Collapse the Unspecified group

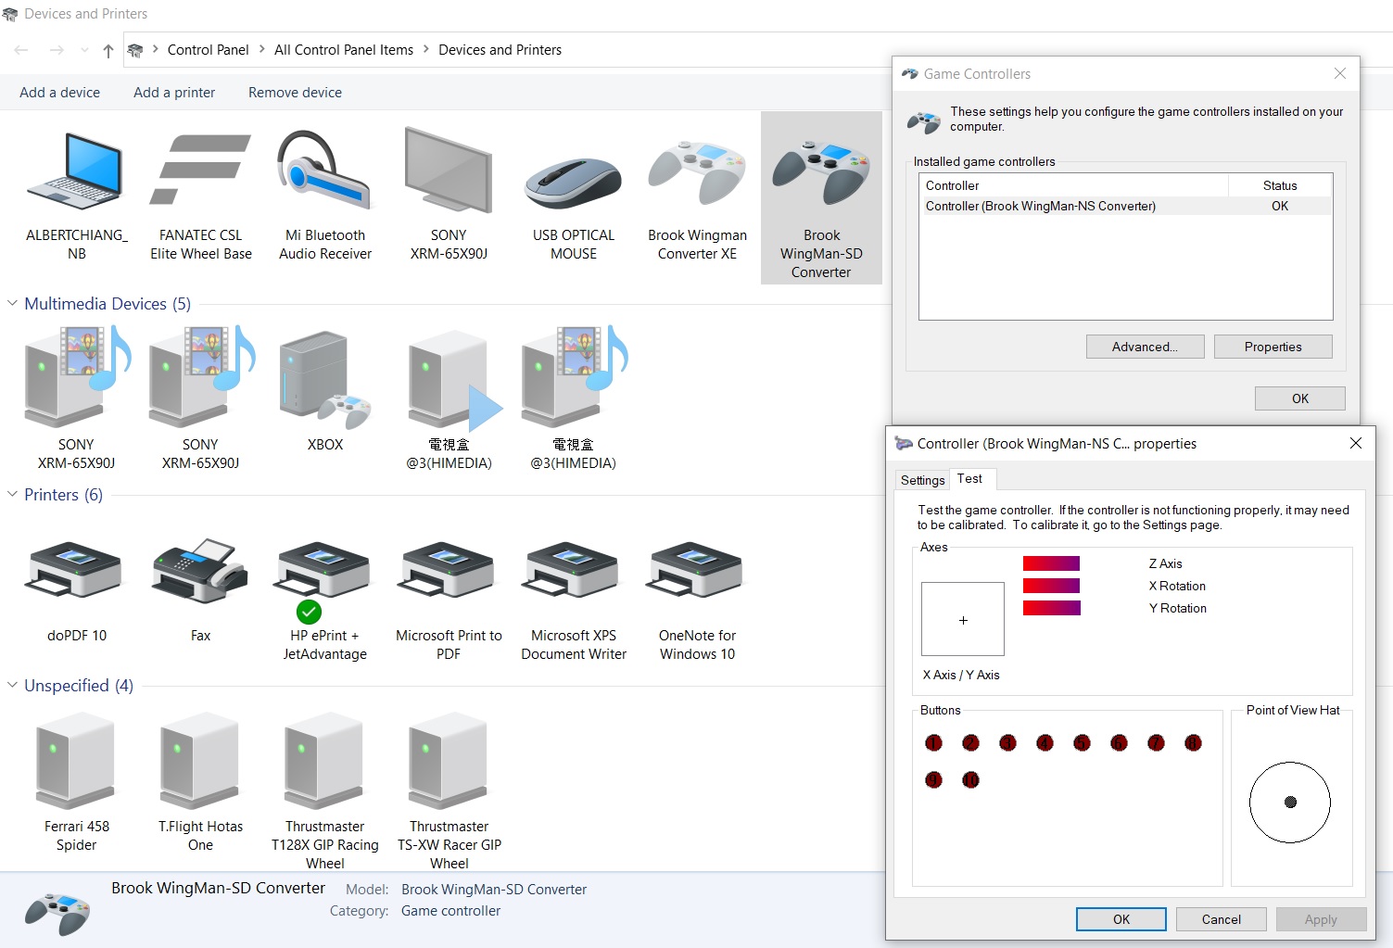click(x=12, y=685)
